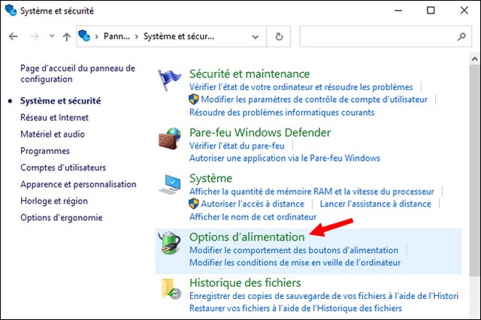Click Résoudre des problèmes informatiques courants

(282, 113)
